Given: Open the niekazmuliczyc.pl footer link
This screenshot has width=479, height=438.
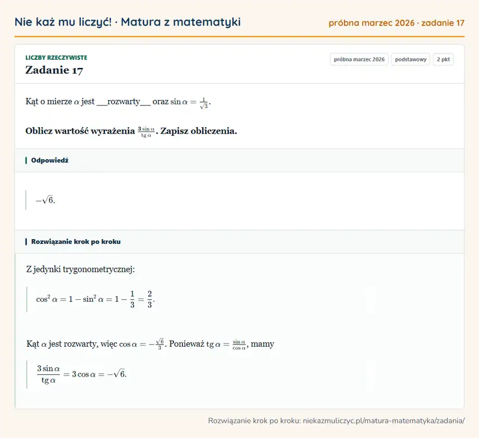Looking at the screenshot, I should tap(384, 421).
